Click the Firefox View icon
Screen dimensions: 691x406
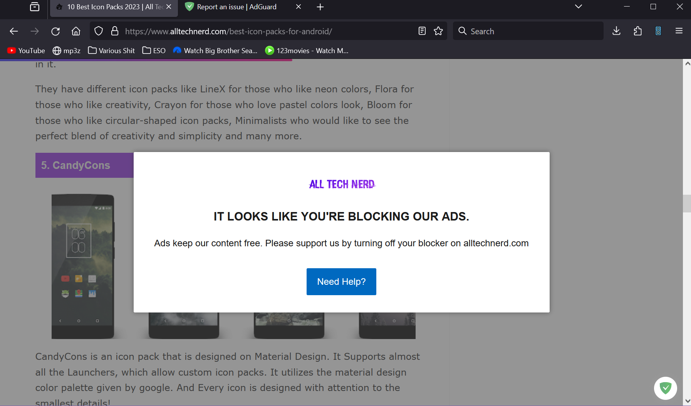[x=35, y=7]
